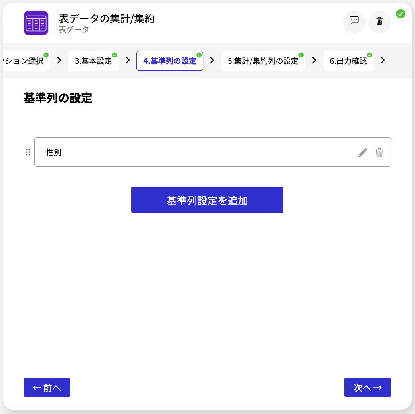The image size is (415, 414).
Task: Click the 表データ subtitle text
Action: 74,30
